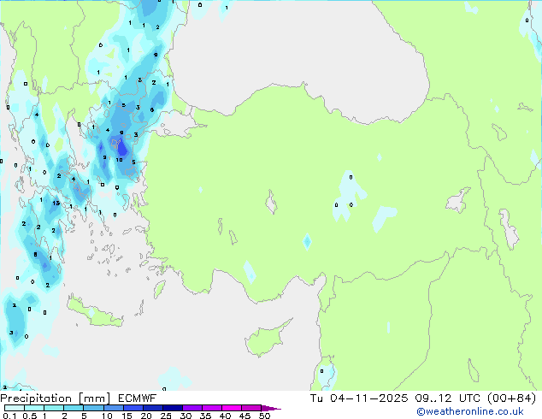542x419 pixels.
Task: Click the "15" legend scale label
Action: point(127,416)
